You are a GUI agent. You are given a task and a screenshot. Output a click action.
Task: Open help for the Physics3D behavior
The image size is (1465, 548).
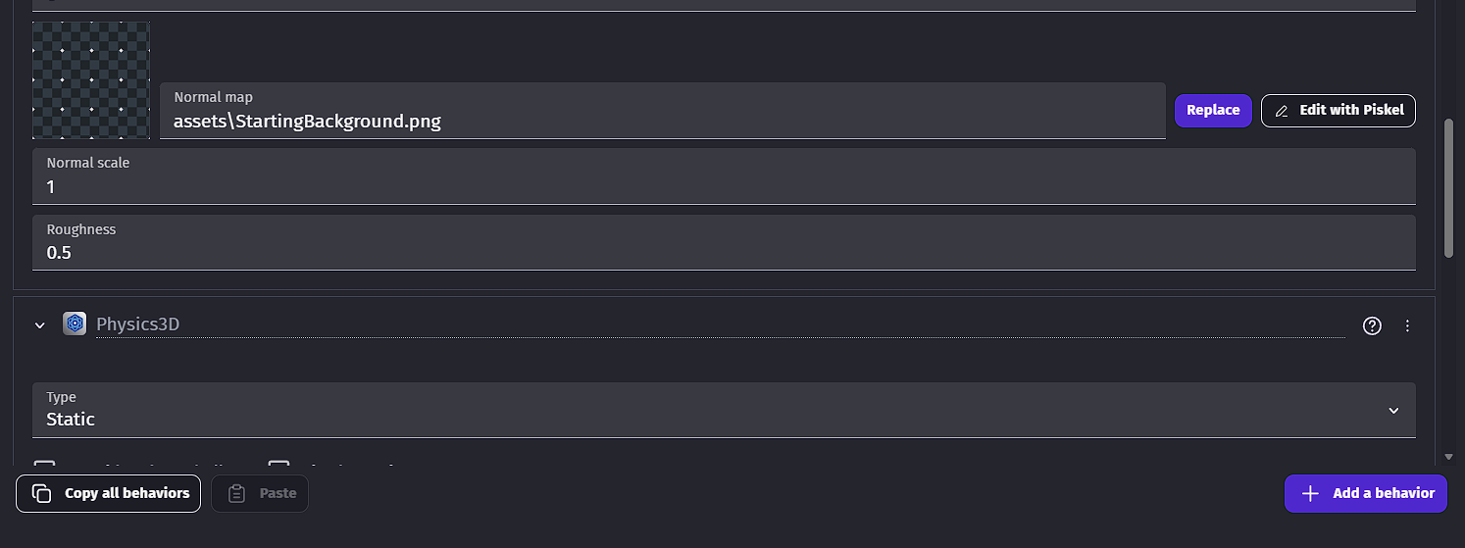tap(1372, 325)
